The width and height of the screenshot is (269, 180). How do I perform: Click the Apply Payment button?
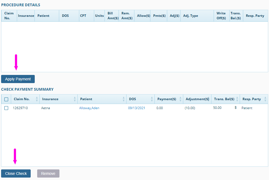18,79
